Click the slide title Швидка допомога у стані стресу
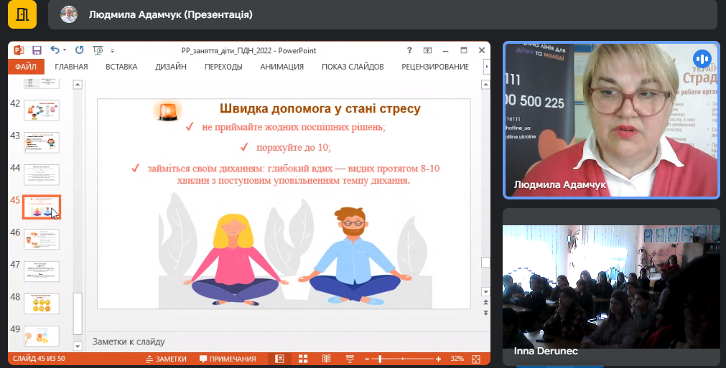The image size is (726, 368). click(x=320, y=109)
